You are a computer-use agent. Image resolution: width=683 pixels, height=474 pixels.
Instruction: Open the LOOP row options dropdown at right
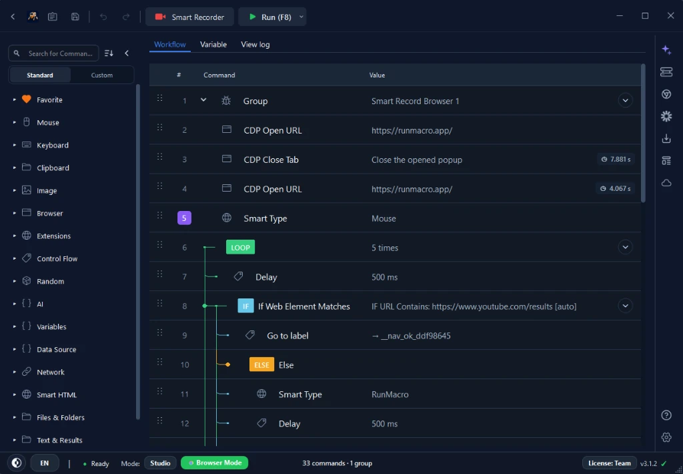tap(625, 247)
